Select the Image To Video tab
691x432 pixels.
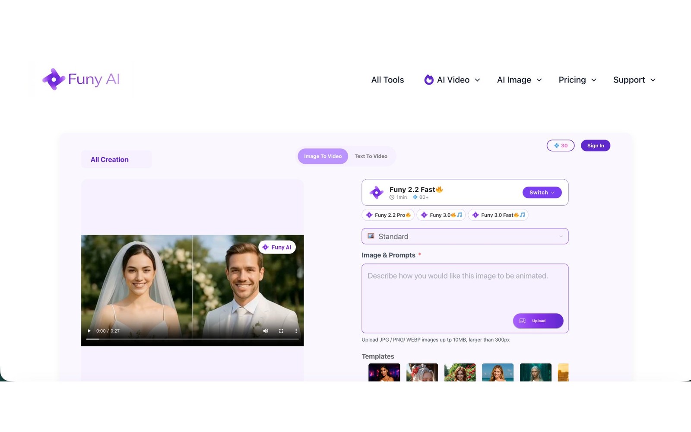[323, 156]
